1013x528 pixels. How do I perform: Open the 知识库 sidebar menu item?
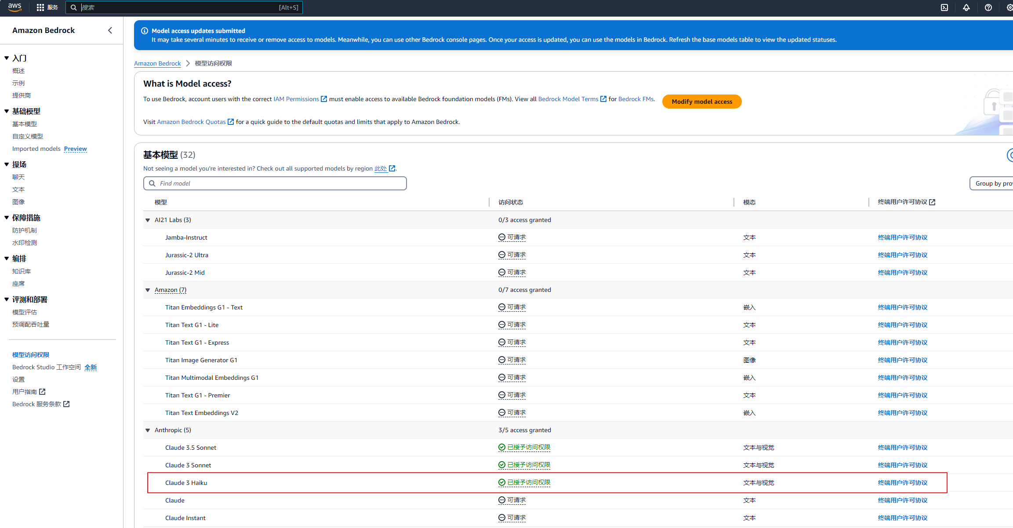point(22,271)
